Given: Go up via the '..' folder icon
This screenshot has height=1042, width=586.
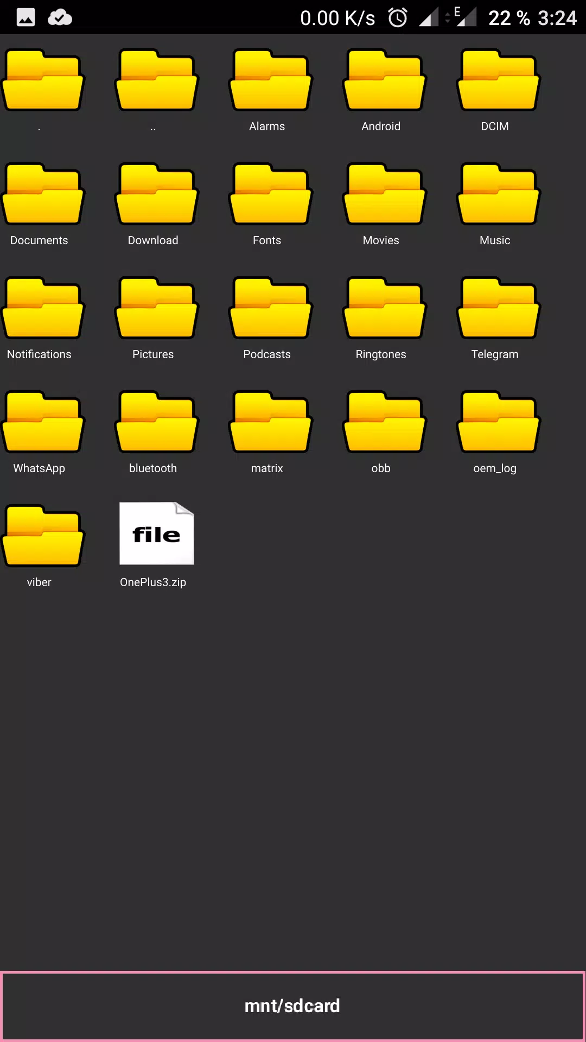Looking at the screenshot, I should click(x=157, y=80).
